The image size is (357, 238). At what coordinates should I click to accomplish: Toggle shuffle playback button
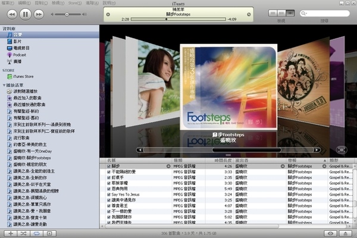tap(23, 233)
